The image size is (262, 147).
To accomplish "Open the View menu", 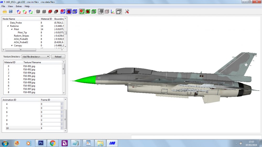I will (x=10, y=6).
